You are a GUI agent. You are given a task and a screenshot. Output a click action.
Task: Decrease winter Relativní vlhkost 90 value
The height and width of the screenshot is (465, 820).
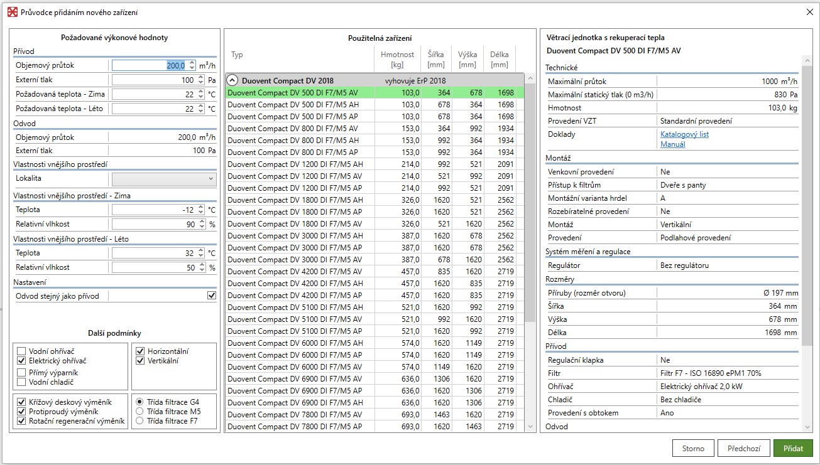[x=201, y=227]
